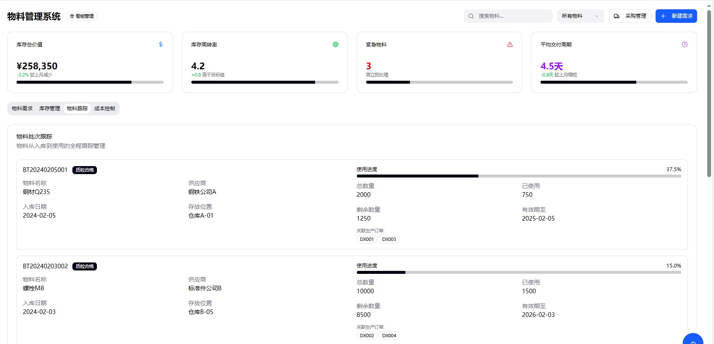The image size is (714, 344).
Task: Click the dollar icon on inventory value card
Action: [161, 44]
